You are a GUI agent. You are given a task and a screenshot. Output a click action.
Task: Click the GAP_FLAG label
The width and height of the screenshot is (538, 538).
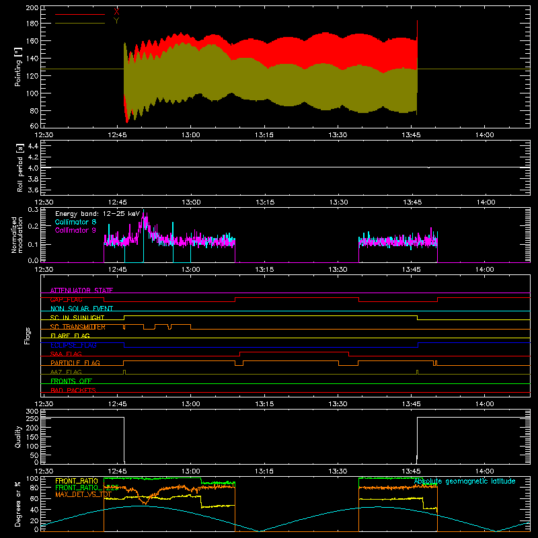(66, 299)
